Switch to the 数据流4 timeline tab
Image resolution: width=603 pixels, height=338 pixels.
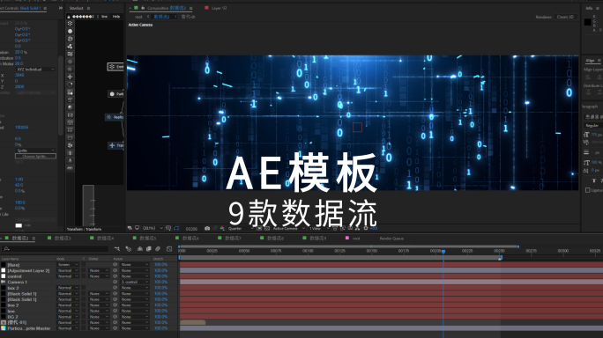point(105,239)
